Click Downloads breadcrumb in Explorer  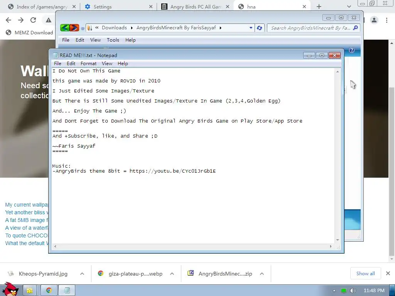click(114, 28)
